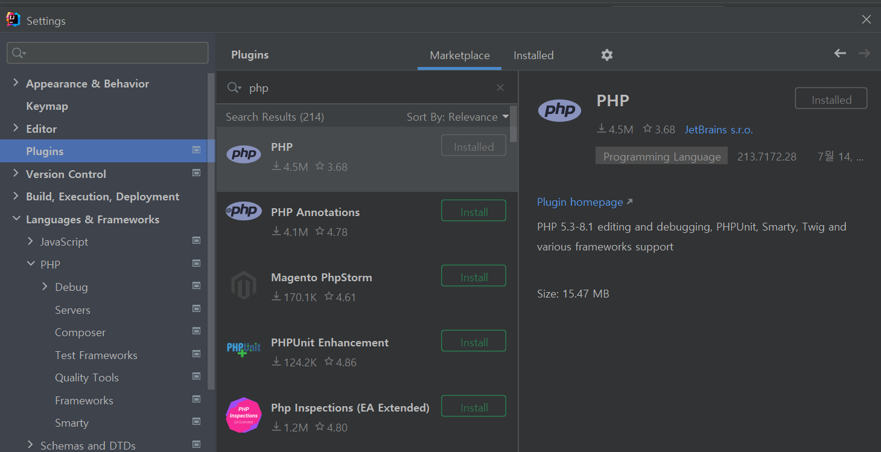Click project-level icon beside JavaScript
Image resolution: width=881 pixels, height=452 pixels.
196,240
